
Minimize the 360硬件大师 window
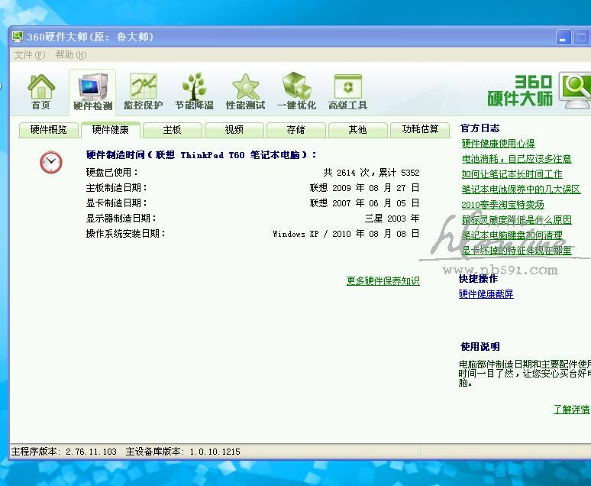pos(563,37)
